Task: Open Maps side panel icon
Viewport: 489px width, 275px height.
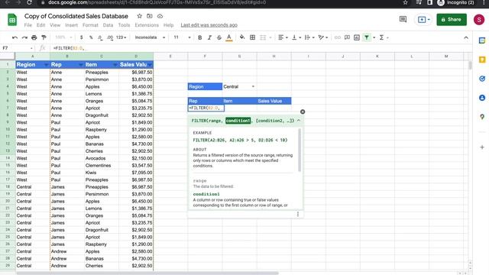Action: click(482, 117)
